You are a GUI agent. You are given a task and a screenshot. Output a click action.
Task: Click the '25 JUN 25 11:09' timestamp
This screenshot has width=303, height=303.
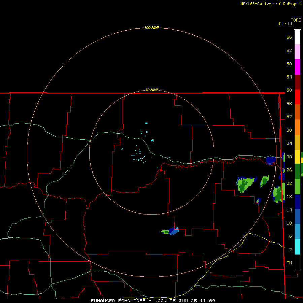193,301
